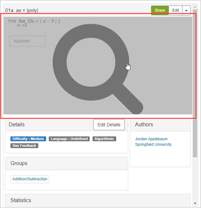This screenshot has width=201, height=208.
Task: Open the Addition/Subtraction group tag
Action: (x=30, y=179)
